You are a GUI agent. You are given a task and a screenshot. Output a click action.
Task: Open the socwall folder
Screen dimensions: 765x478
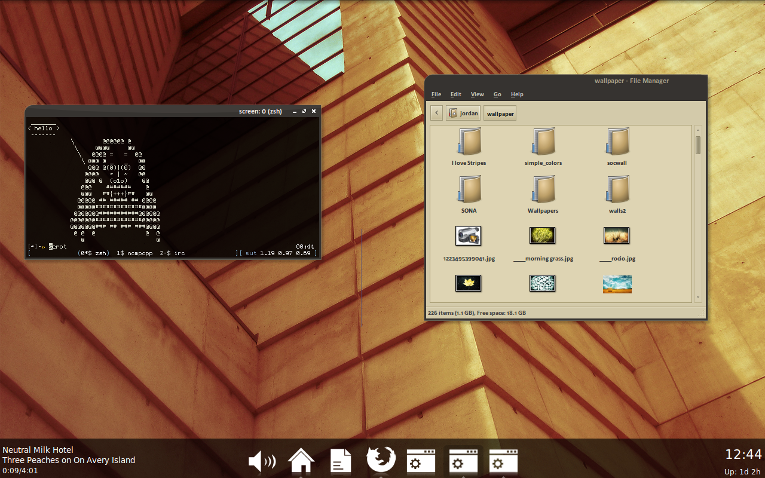tap(617, 143)
